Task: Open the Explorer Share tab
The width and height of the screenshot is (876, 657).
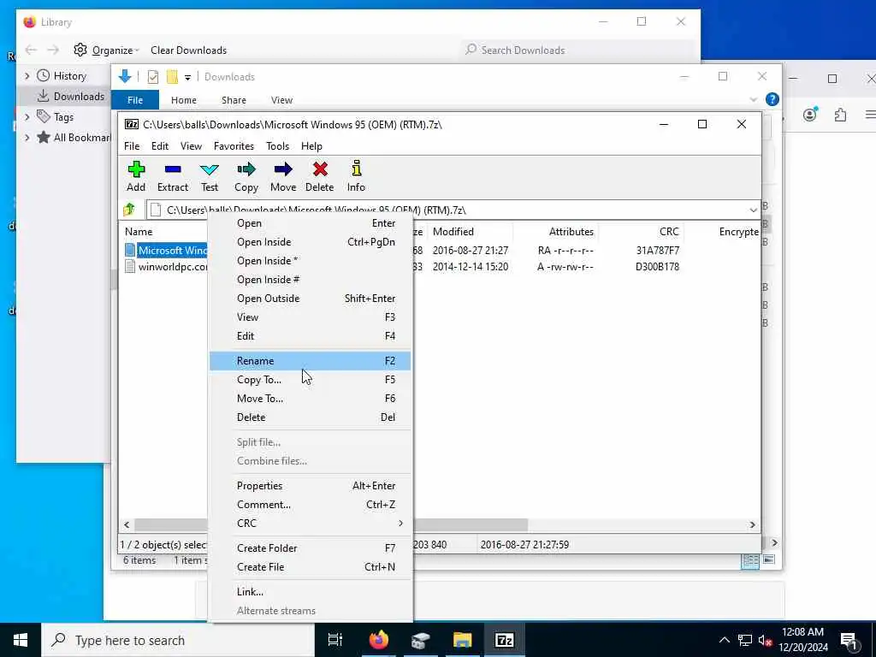Action: (234, 100)
